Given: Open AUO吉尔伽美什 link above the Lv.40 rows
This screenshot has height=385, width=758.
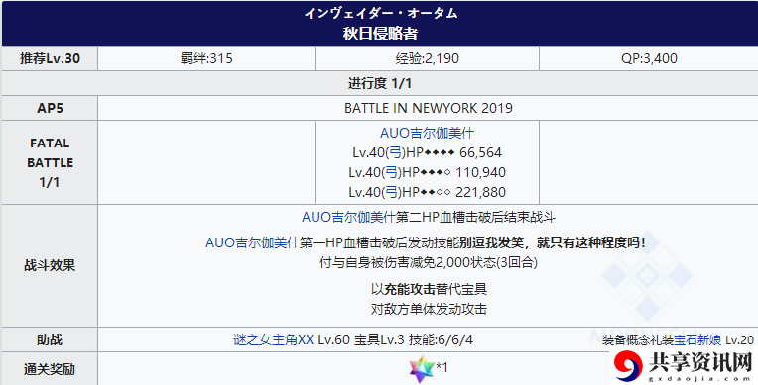Looking at the screenshot, I should [427, 133].
